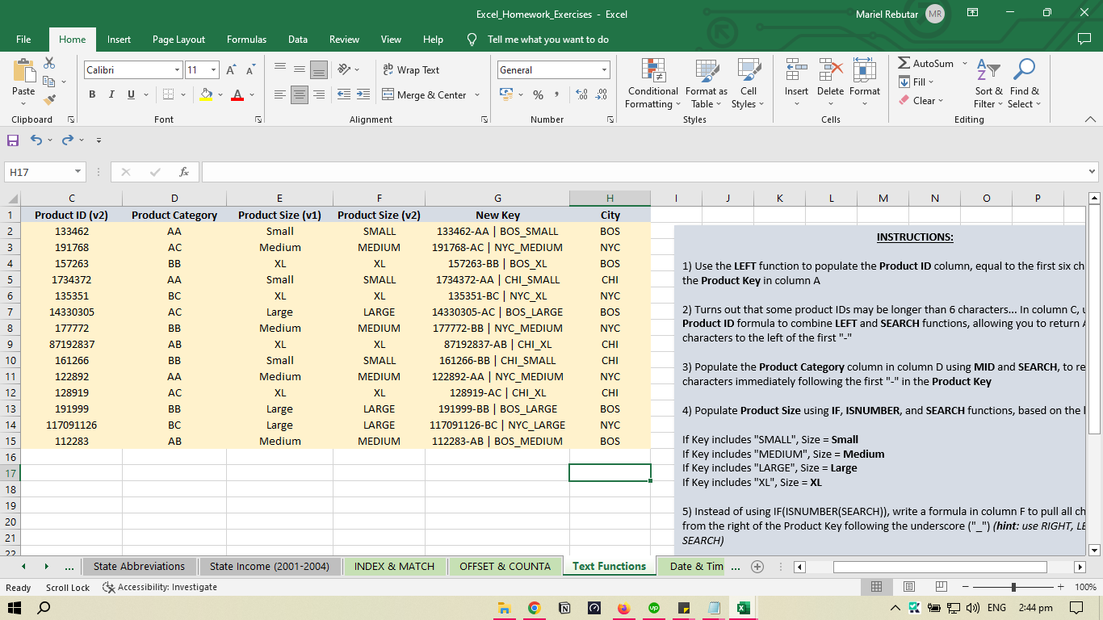Click Increase Decimal icon
Viewport: 1103px width, 620px height.
point(581,94)
